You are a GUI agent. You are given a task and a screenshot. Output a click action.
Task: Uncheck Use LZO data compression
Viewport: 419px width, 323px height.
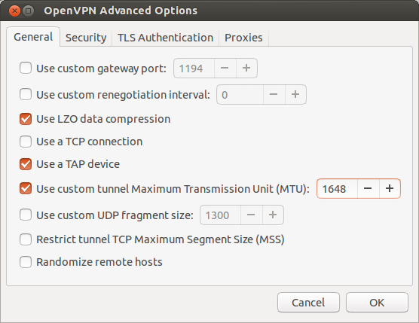pos(26,119)
